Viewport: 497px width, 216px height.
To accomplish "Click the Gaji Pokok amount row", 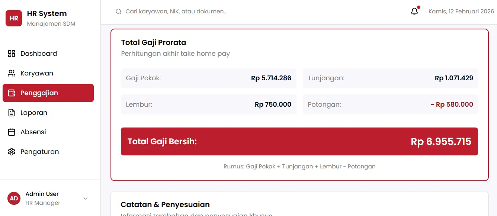I will (x=208, y=78).
